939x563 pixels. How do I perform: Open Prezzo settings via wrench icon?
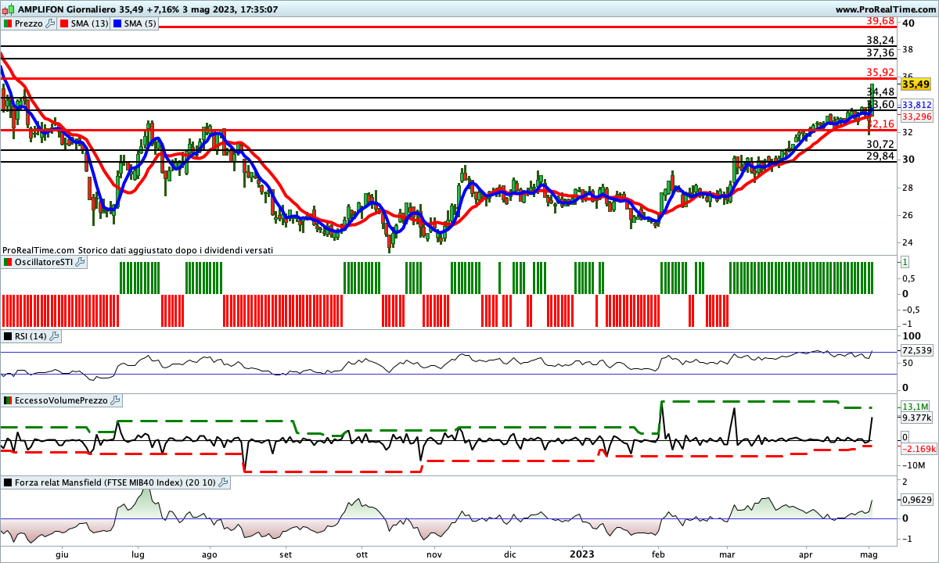click(51, 23)
